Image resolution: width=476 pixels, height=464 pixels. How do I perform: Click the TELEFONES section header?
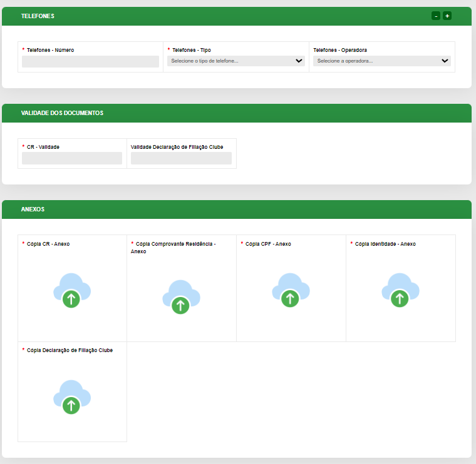click(38, 16)
